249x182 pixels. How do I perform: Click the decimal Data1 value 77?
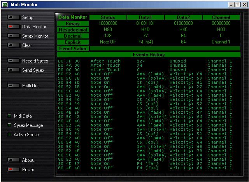(146, 36)
